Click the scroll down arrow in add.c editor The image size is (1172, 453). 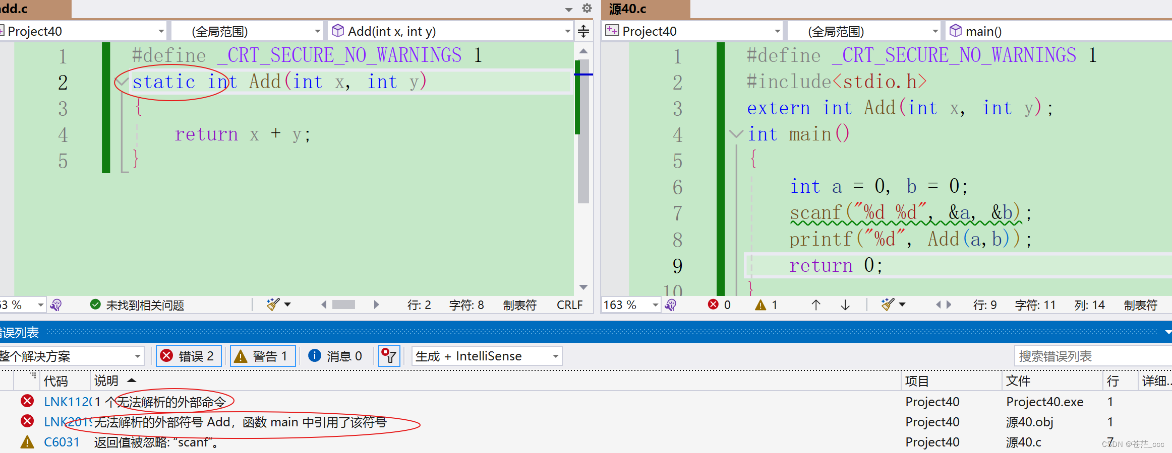(583, 287)
